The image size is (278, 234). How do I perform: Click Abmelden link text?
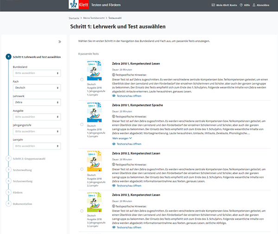[x=263, y=5]
